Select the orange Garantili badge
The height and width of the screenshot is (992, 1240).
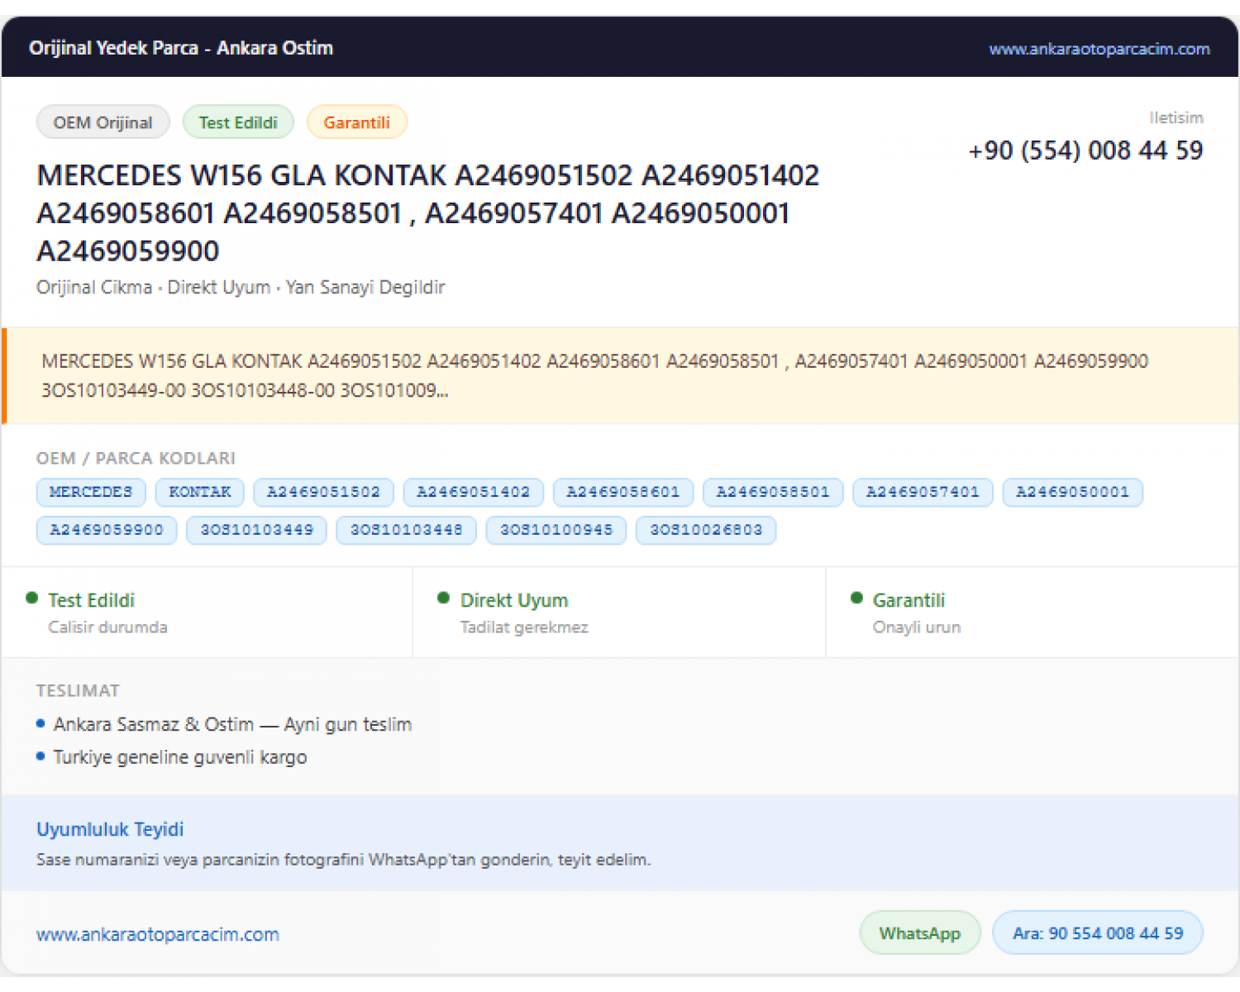pos(356,122)
